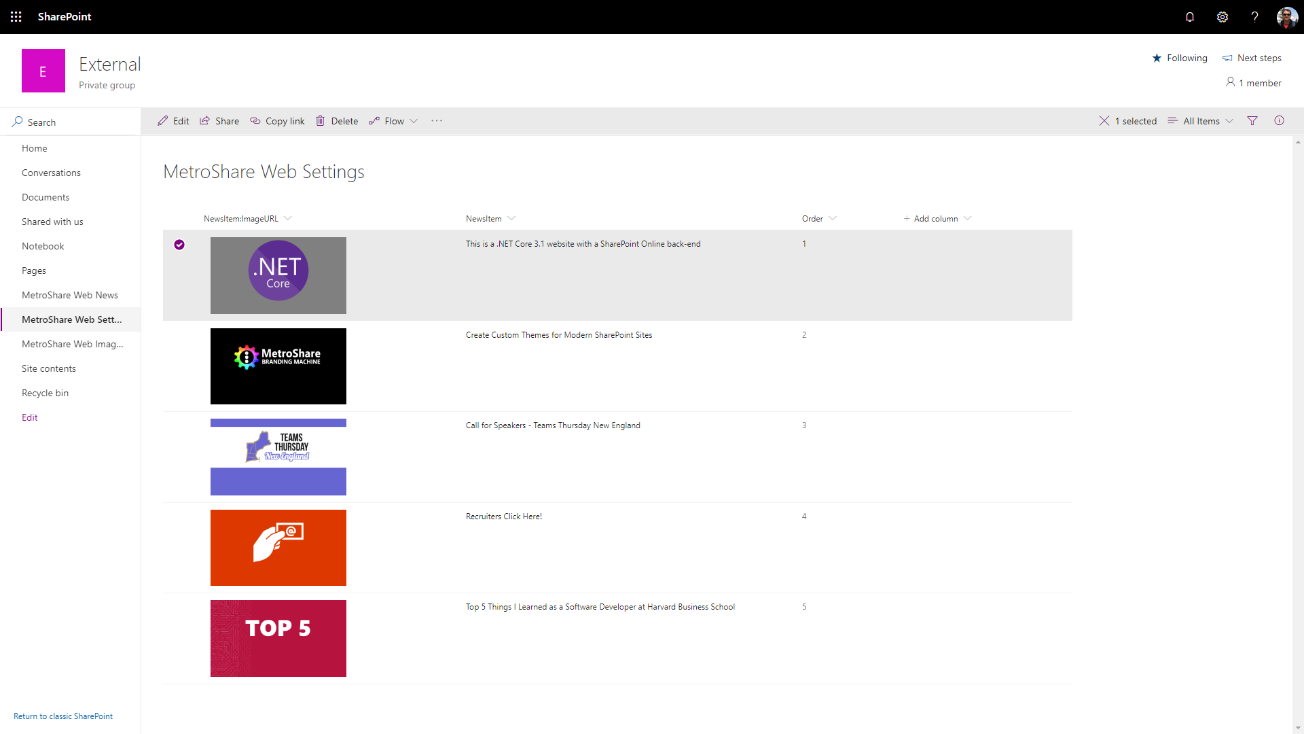
Task: Open 'Top 5 Things I Learned' item
Action: point(600,607)
